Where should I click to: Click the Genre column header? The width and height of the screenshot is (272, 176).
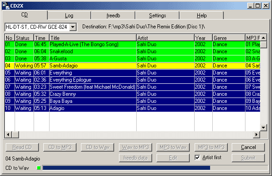point(229,38)
